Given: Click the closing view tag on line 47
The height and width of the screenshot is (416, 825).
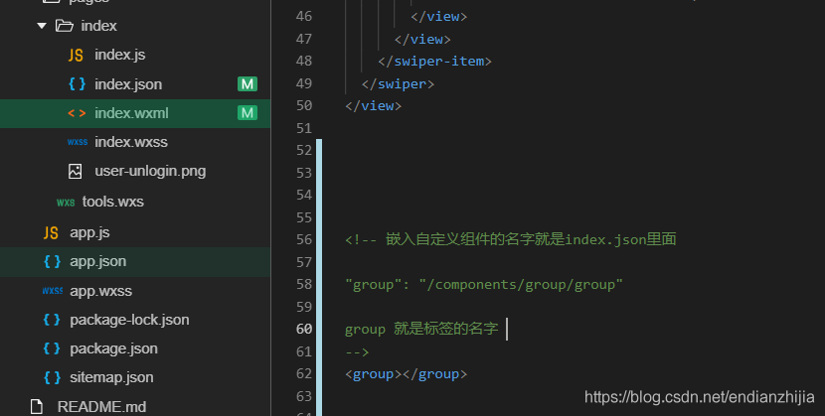Looking at the screenshot, I should coord(422,40).
